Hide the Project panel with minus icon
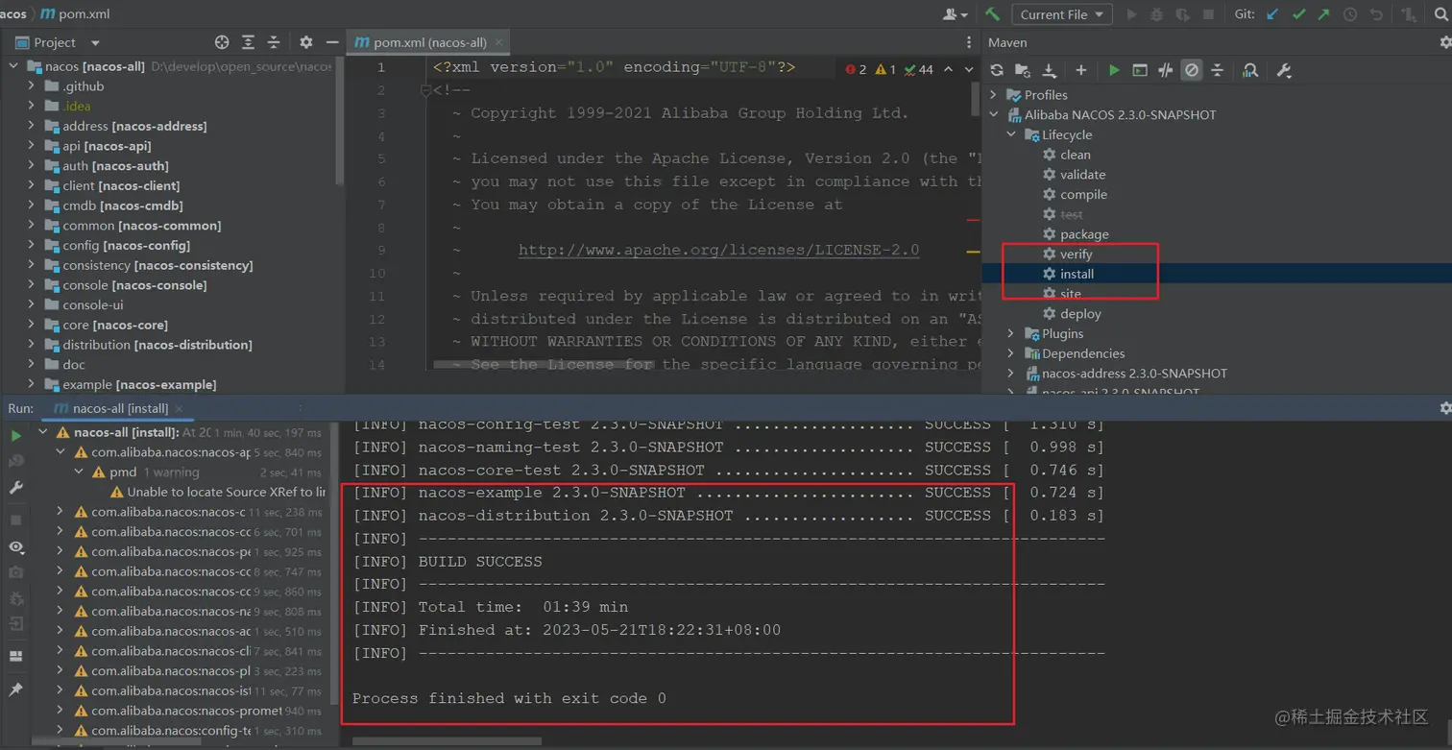The image size is (1452, 750). (331, 42)
